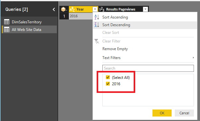Confirm the filter with OK
200x121 pixels.
[162, 113]
